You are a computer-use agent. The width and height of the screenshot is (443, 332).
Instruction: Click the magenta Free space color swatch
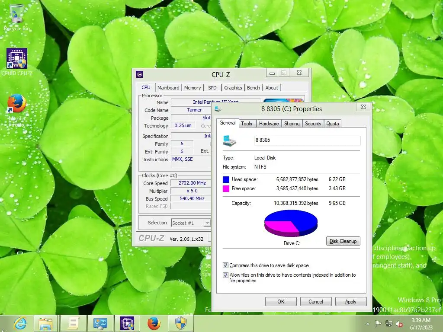coord(226,188)
